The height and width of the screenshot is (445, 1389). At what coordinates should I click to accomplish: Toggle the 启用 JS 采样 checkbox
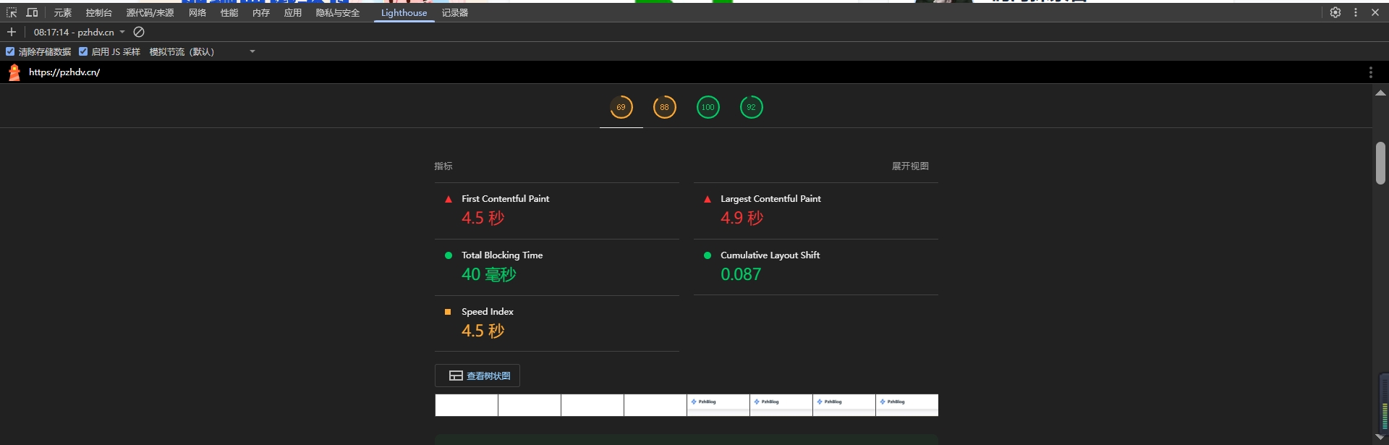pos(83,51)
